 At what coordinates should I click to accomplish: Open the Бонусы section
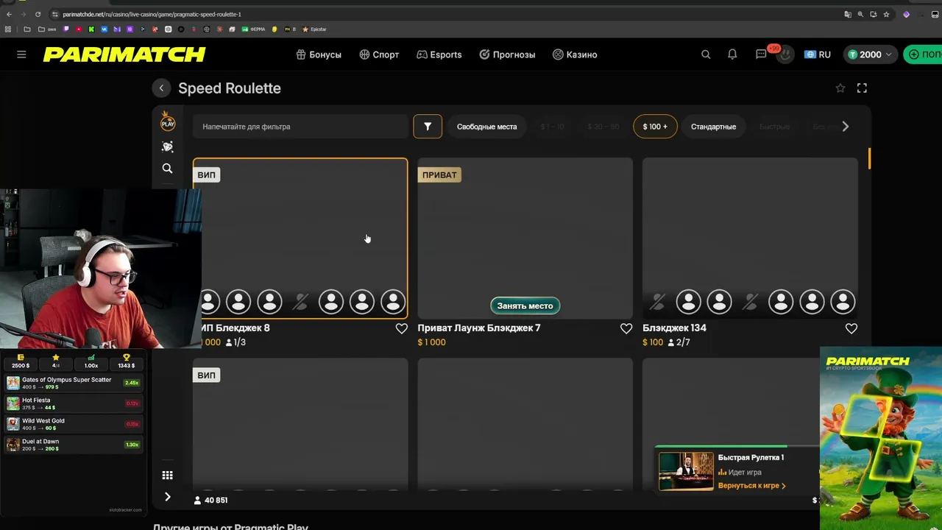[x=319, y=54]
